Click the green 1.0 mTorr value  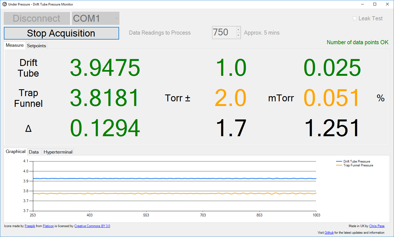pos(231,68)
